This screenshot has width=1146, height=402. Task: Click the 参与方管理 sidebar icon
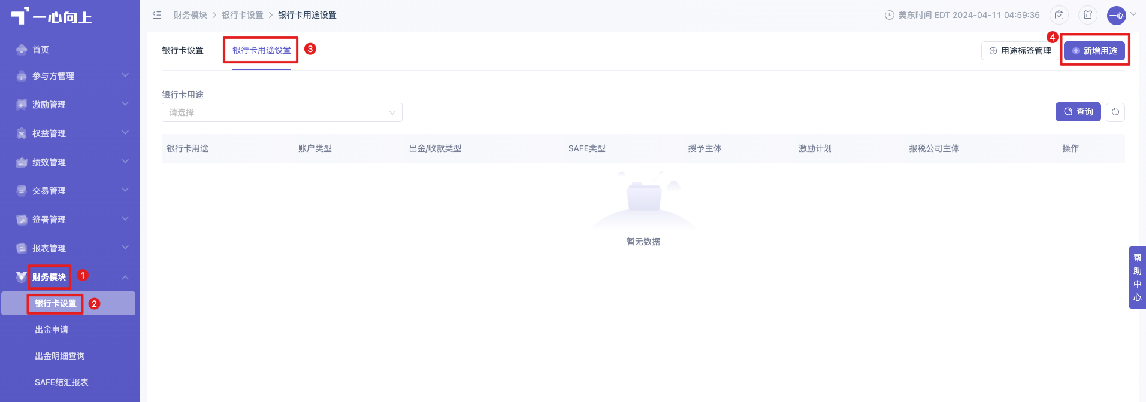pyautogui.click(x=22, y=76)
